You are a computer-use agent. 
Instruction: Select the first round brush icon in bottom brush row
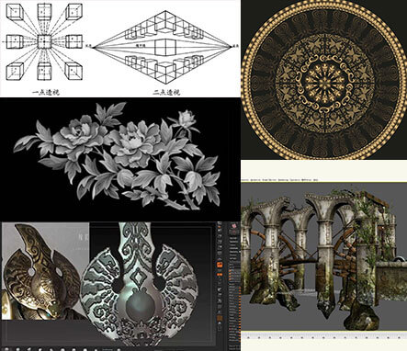coord(6,349)
